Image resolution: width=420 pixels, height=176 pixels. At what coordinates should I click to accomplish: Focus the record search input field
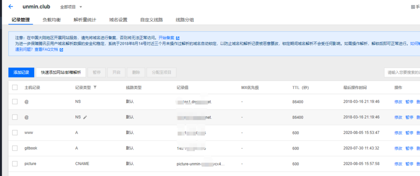[402, 72]
